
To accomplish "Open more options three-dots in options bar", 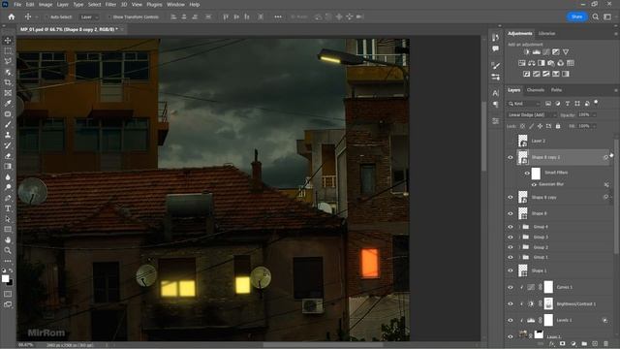I will 278,17.
